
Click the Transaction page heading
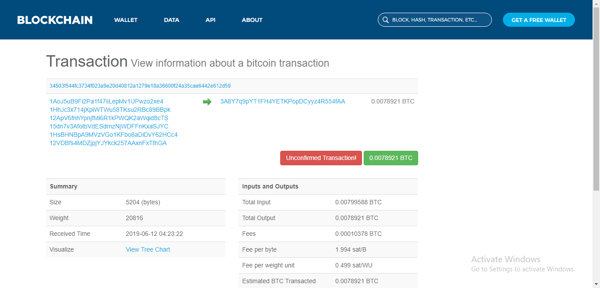[87, 61]
